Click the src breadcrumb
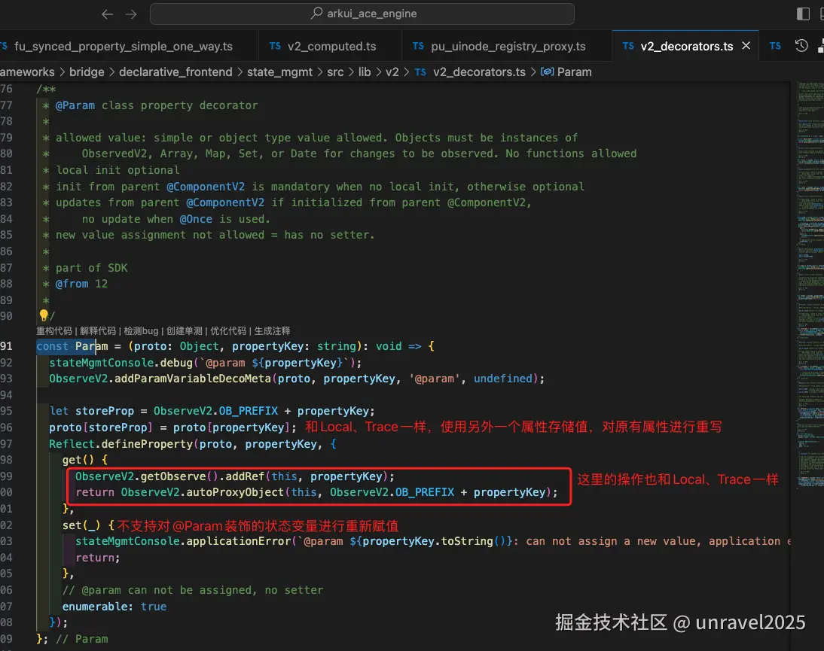This screenshot has height=651, width=824. point(335,72)
